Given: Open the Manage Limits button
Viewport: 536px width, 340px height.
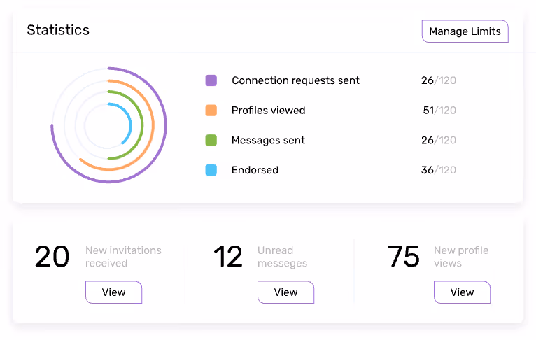Looking at the screenshot, I should click(465, 31).
